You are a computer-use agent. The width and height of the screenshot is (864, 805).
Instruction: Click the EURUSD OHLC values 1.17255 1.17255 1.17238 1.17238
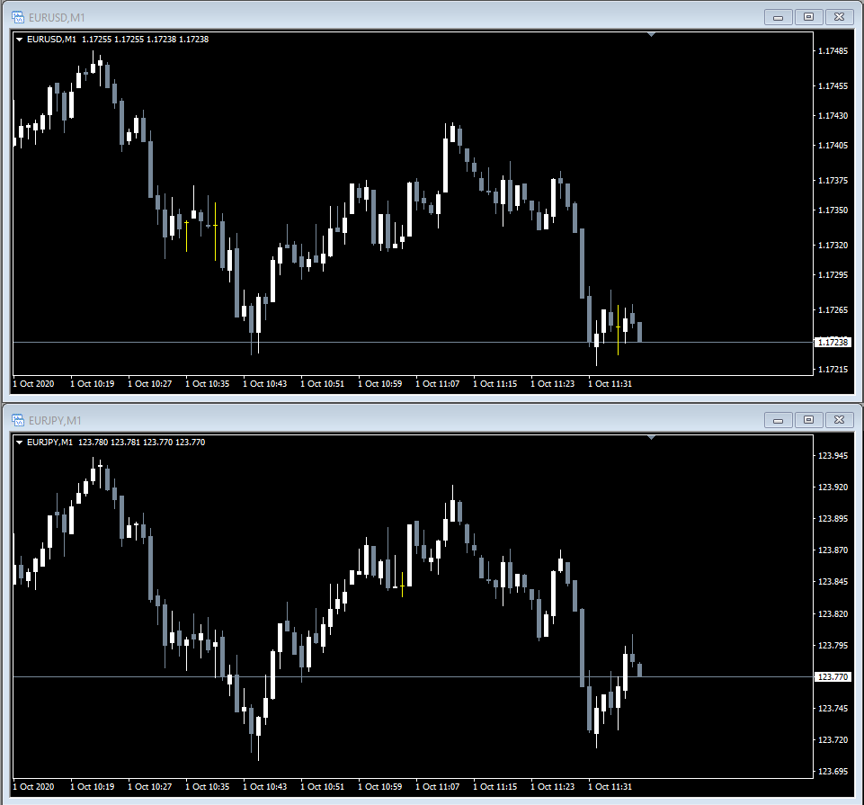[x=146, y=40]
